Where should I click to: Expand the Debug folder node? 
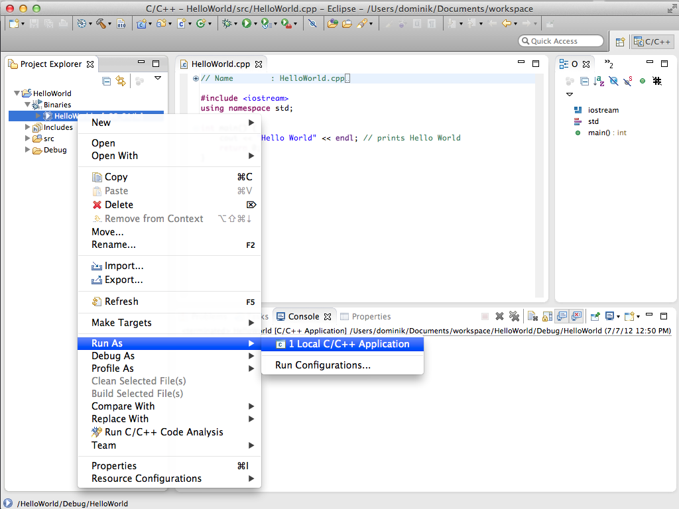[x=27, y=149]
